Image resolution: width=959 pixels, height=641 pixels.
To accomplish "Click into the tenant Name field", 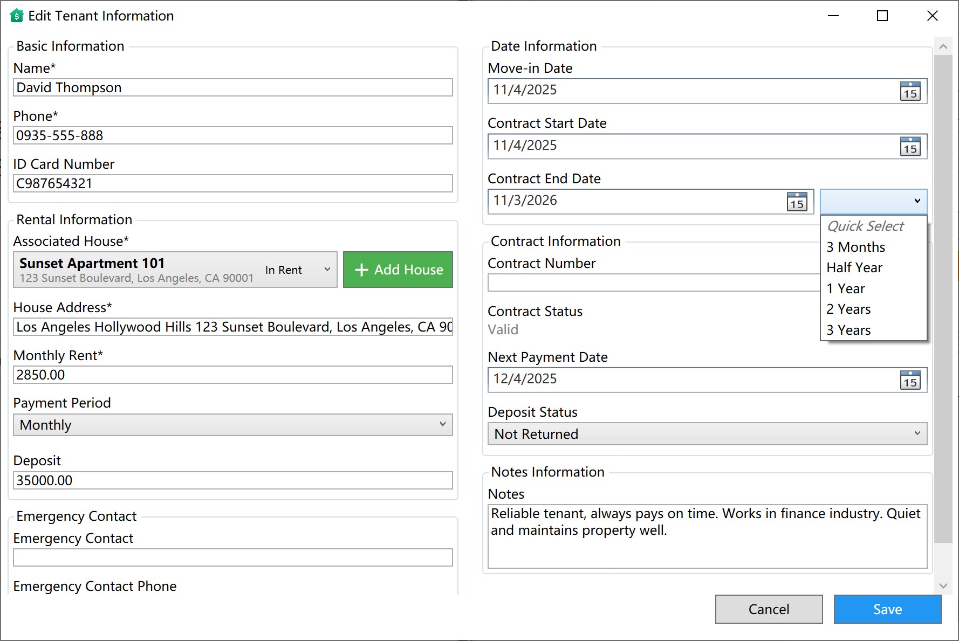I will tap(232, 87).
